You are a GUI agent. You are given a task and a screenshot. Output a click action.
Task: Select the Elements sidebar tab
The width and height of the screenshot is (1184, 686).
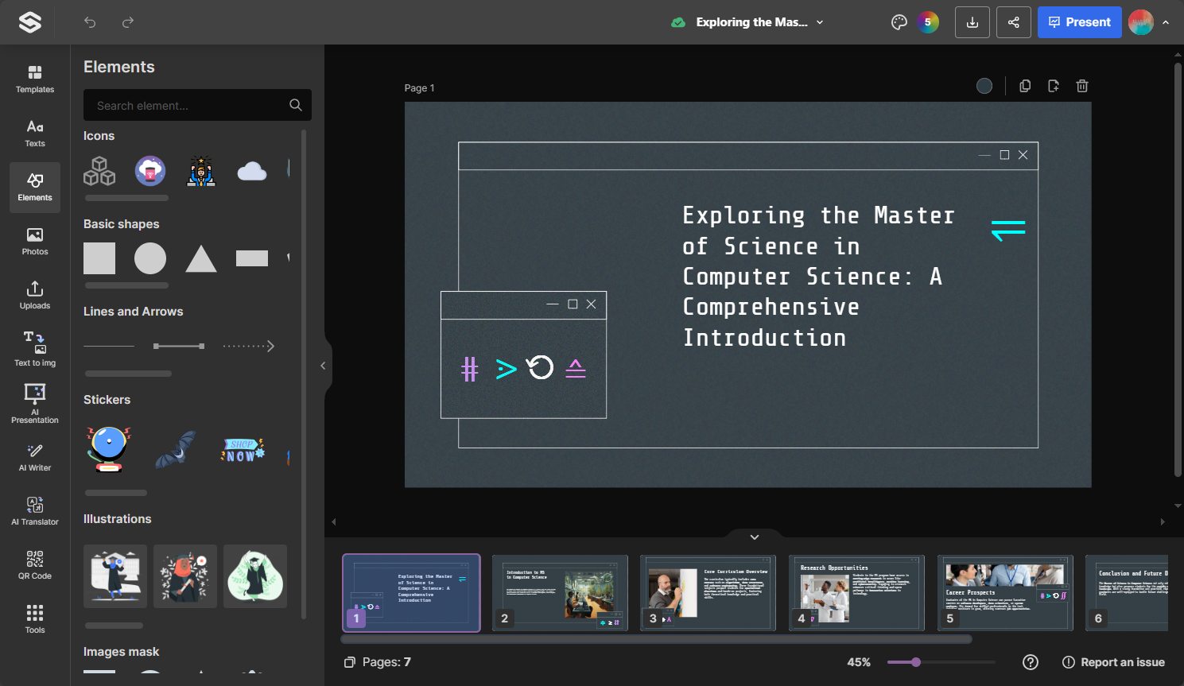tap(35, 188)
